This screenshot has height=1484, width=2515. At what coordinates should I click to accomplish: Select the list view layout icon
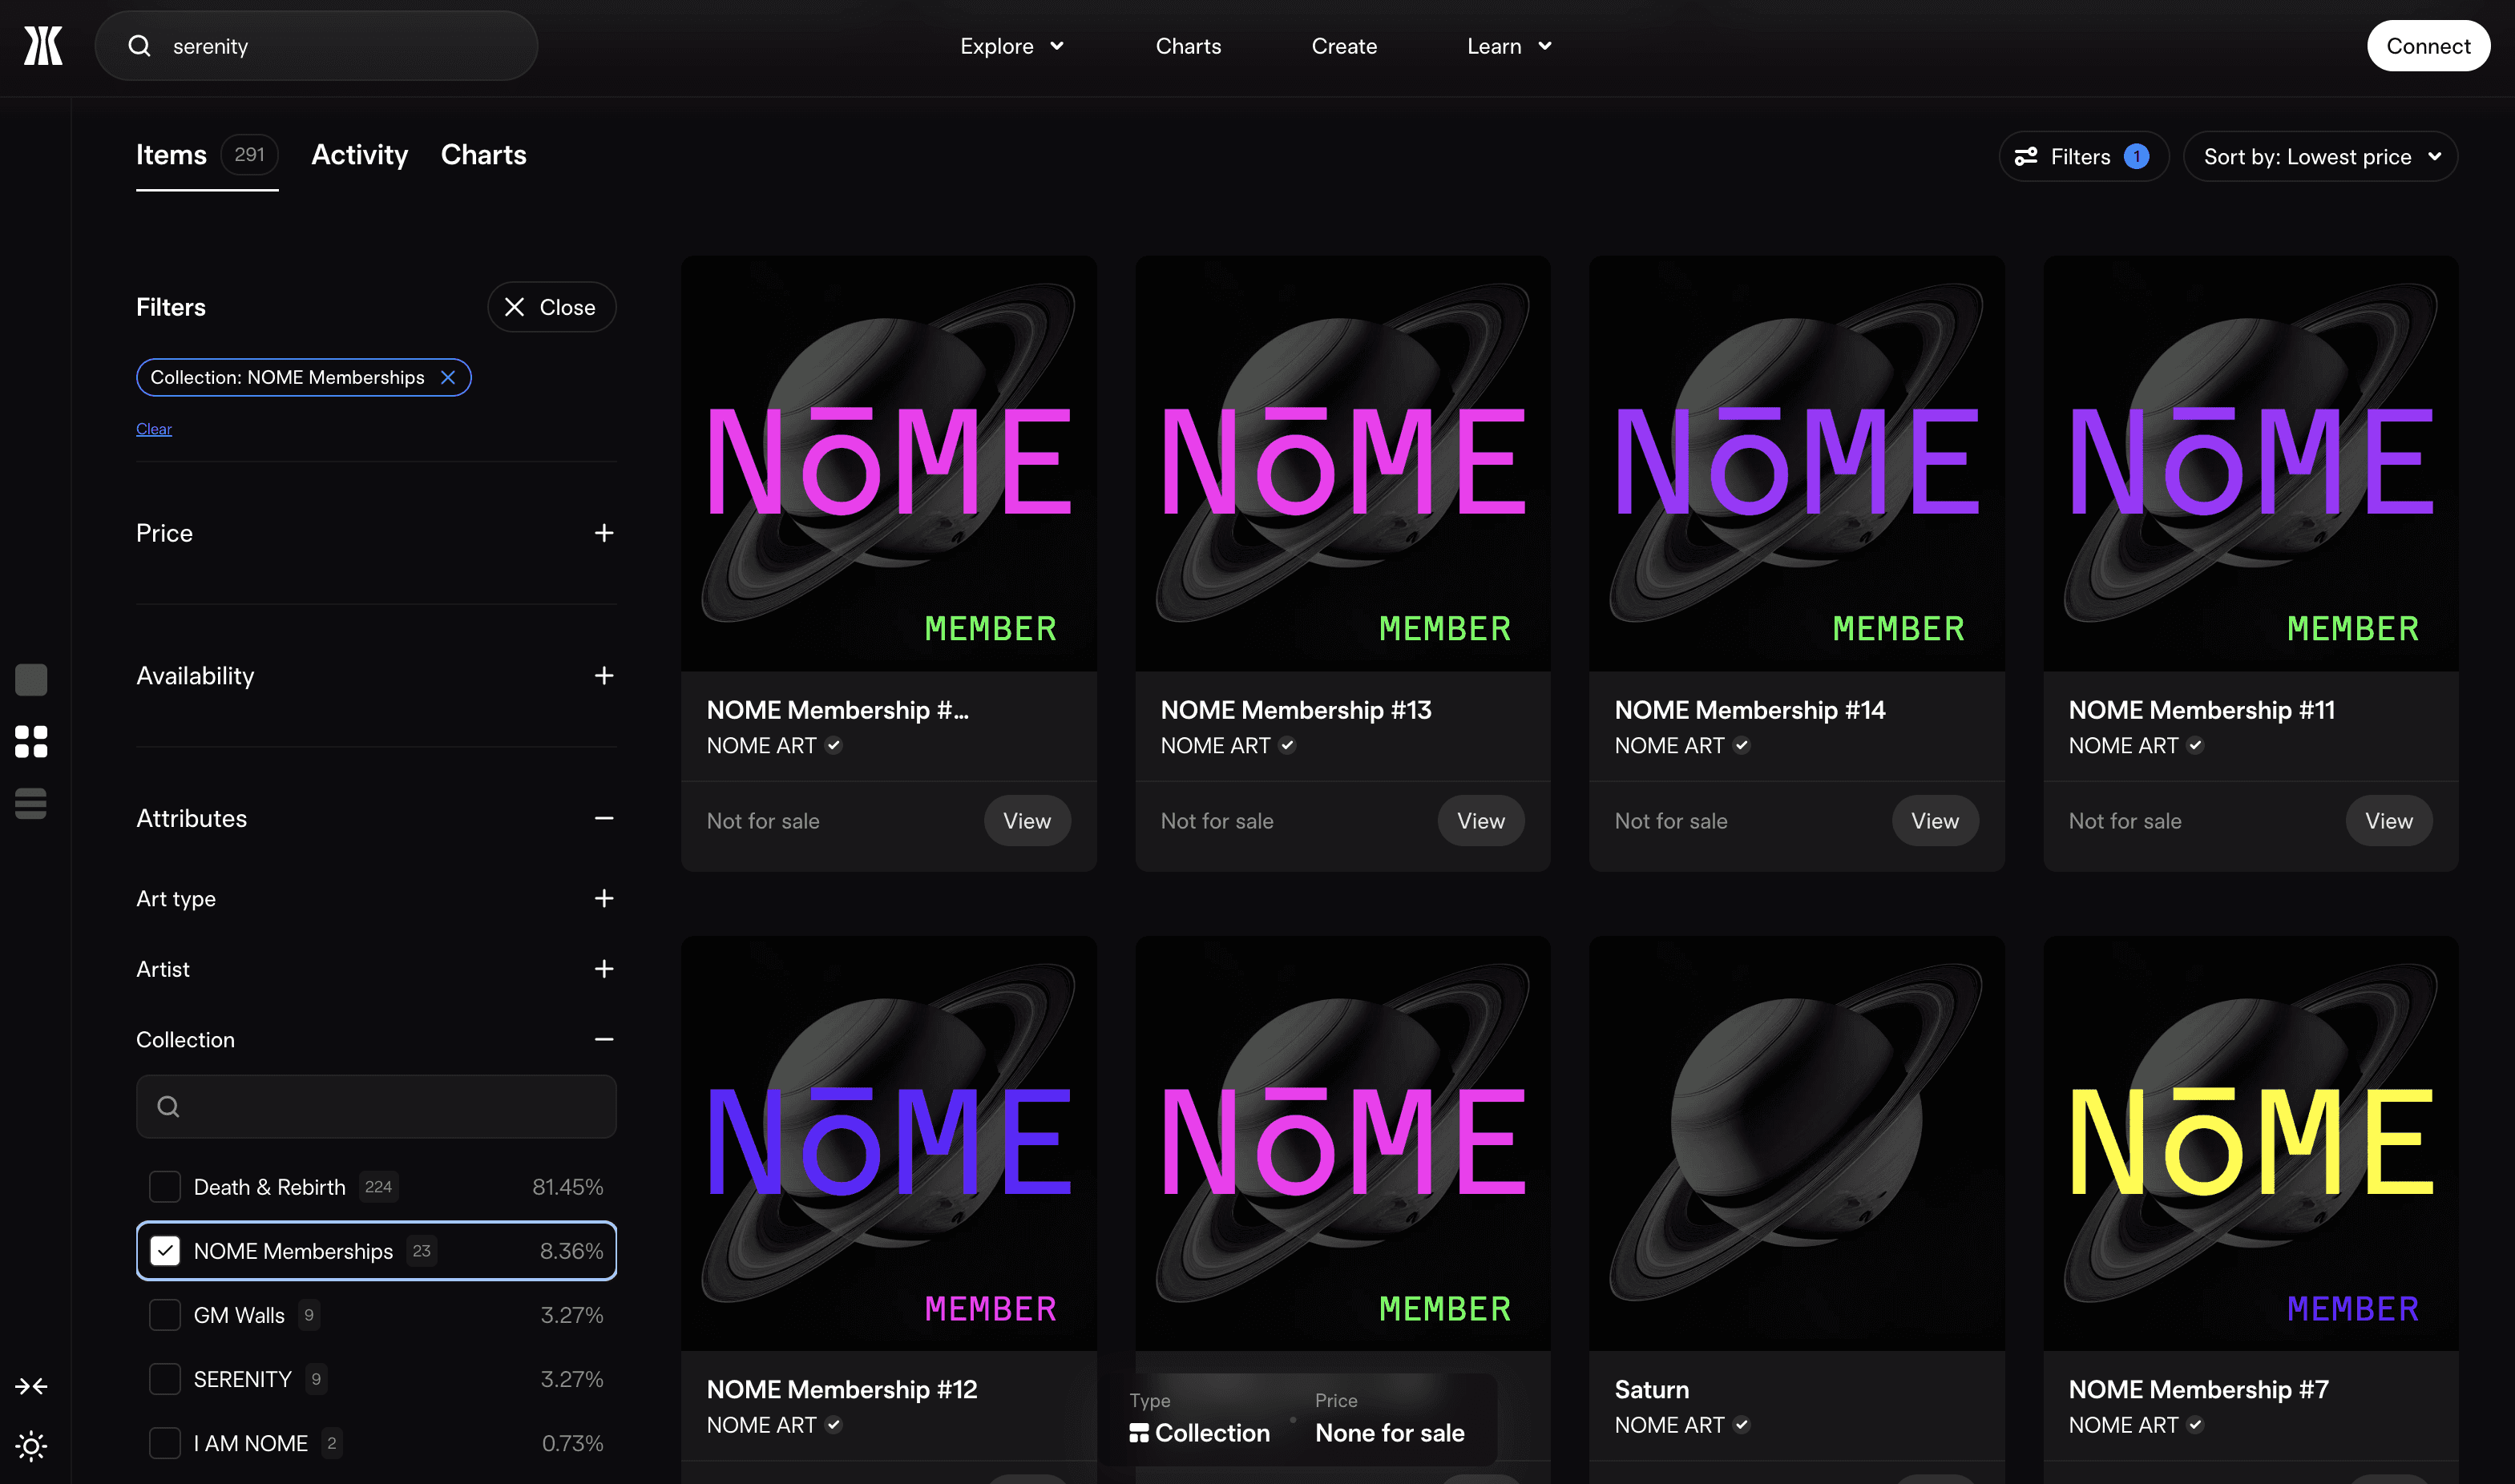coord(31,803)
